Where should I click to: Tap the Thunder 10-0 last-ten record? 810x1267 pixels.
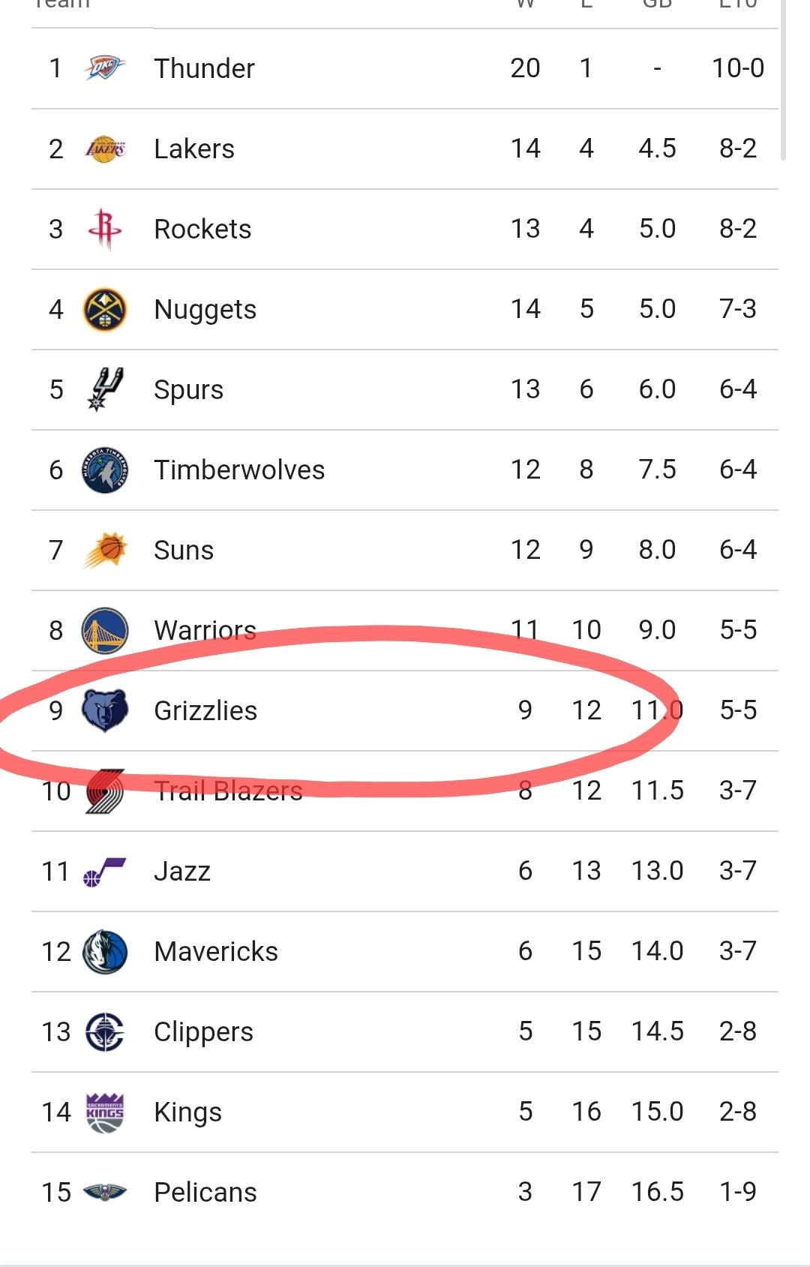[738, 68]
